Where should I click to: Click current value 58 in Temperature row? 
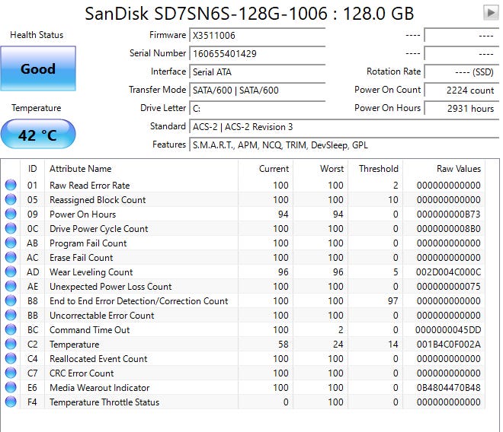[284, 345]
